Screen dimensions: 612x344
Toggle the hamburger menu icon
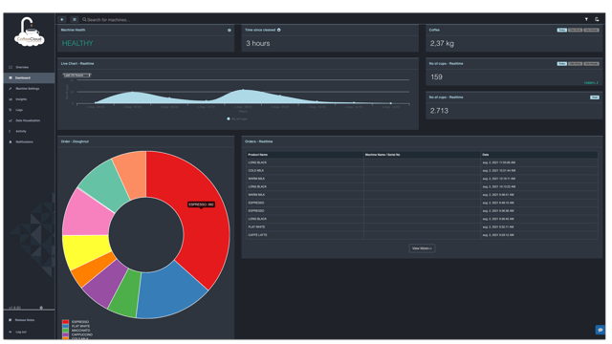[75, 19]
